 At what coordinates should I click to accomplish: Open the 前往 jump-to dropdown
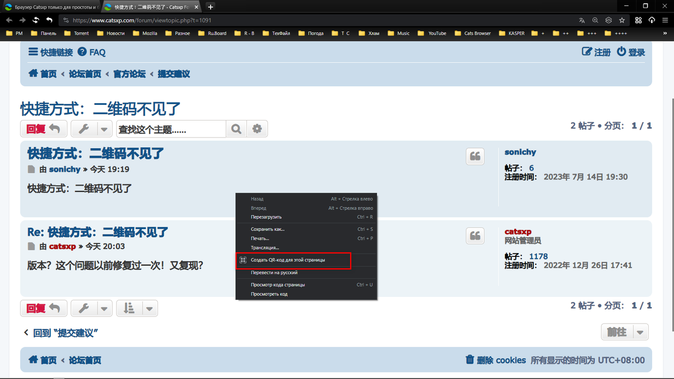pyautogui.click(x=625, y=332)
